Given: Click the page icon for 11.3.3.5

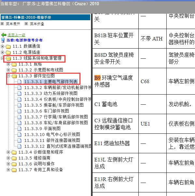Looking at the screenshot, I should [x=19, y=105].
